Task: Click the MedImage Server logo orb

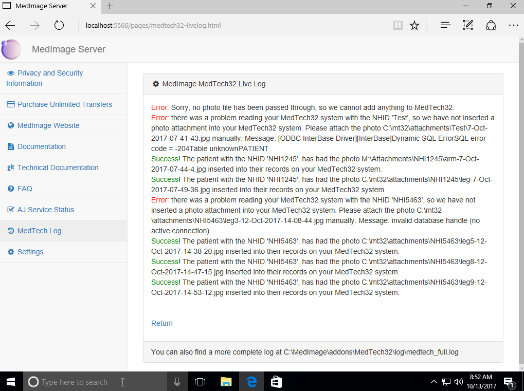Action: click(x=11, y=49)
